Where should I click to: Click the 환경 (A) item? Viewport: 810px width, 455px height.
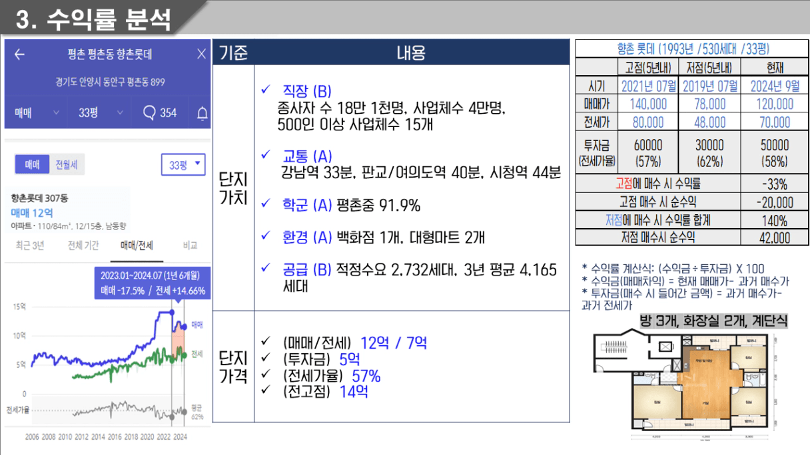pyautogui.click(x=373, y=237)
